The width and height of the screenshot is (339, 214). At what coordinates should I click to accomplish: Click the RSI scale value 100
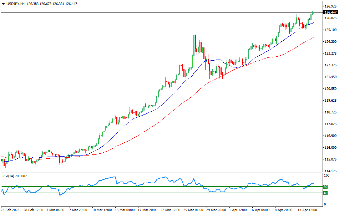click(x=327, y=176)
